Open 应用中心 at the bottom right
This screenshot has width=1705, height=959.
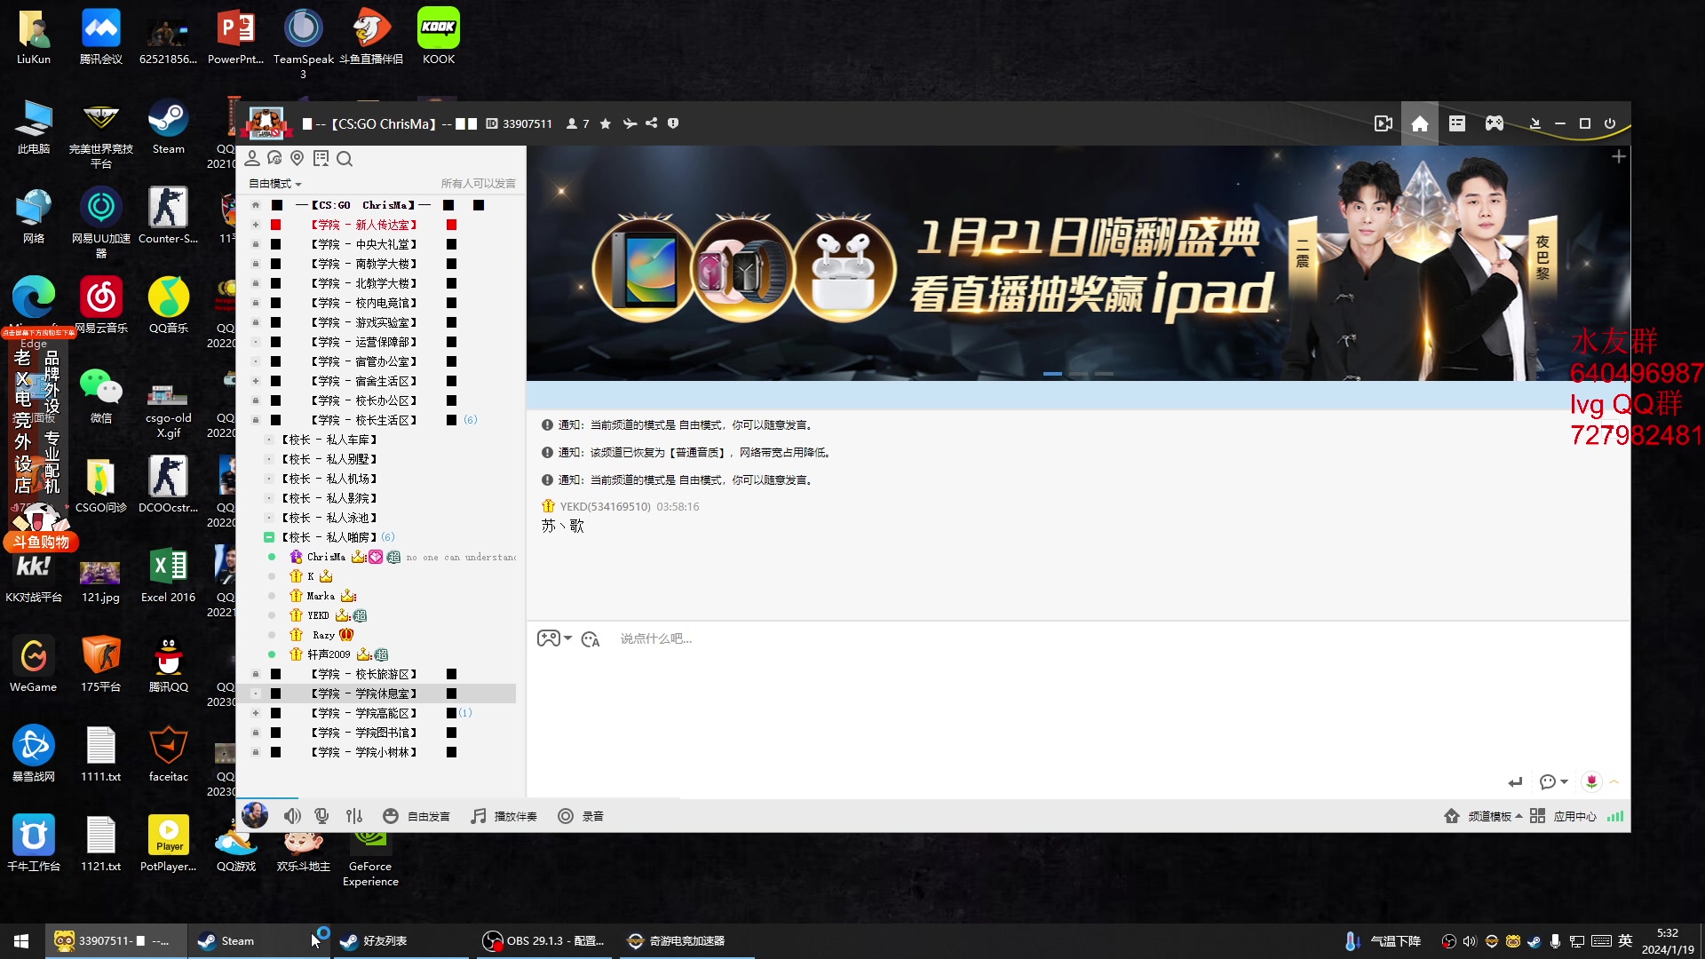[x=1576, y=815]
